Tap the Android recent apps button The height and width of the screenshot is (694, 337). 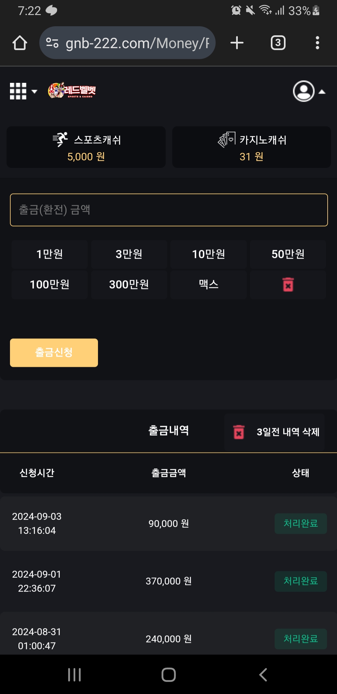tap(75, 675)
